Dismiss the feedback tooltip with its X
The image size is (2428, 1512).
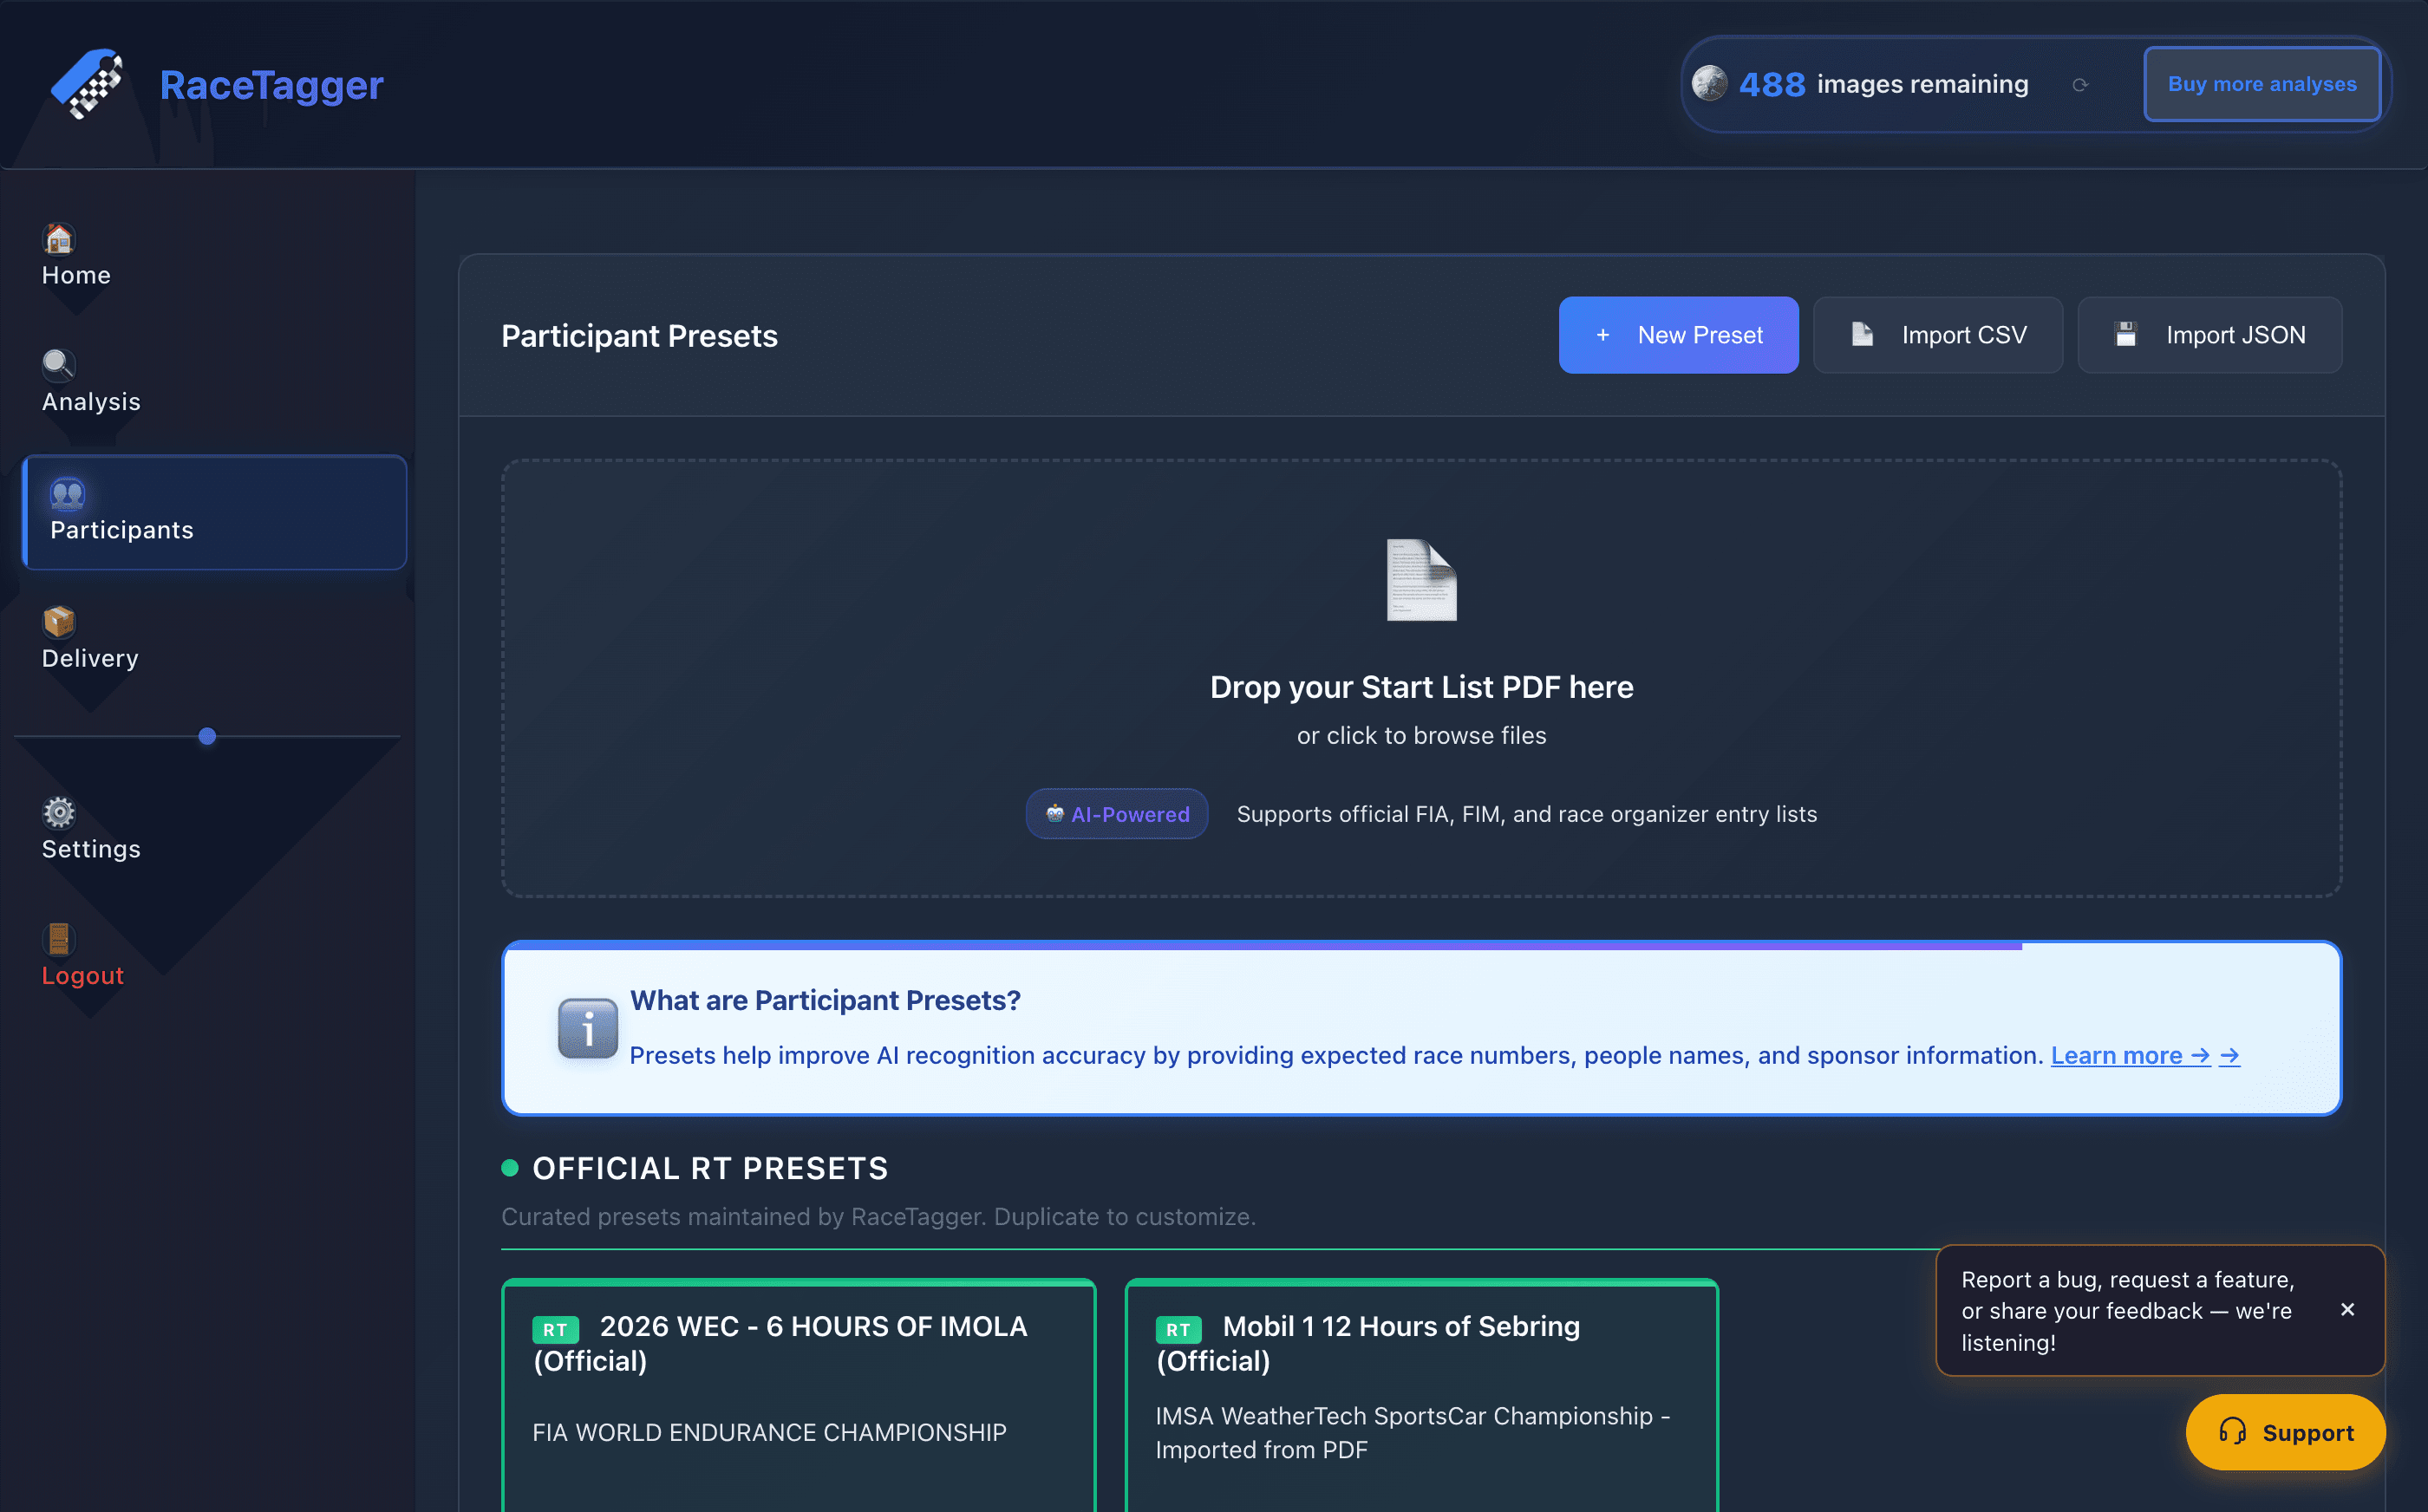(x=2348, y=1310)
